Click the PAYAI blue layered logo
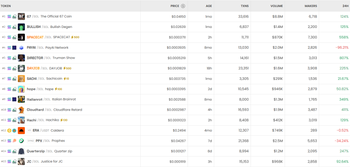Viewport: 350px width, 167px height. pyautogui.click(x=21, y=47)
